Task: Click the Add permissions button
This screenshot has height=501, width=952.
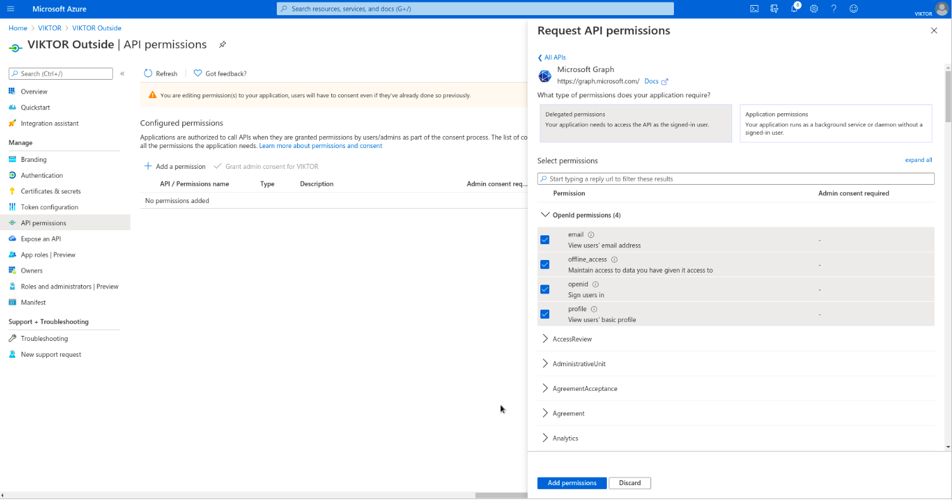Action: coord(572,483)
